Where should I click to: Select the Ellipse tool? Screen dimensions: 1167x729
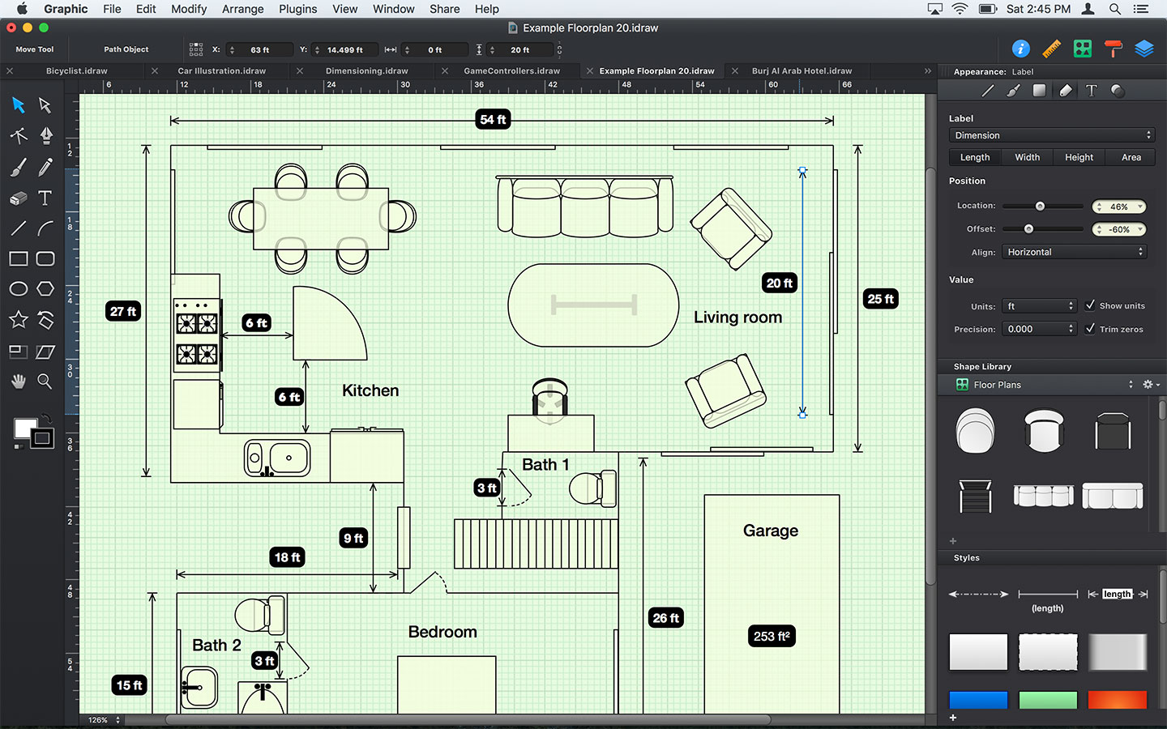point(18,288)
